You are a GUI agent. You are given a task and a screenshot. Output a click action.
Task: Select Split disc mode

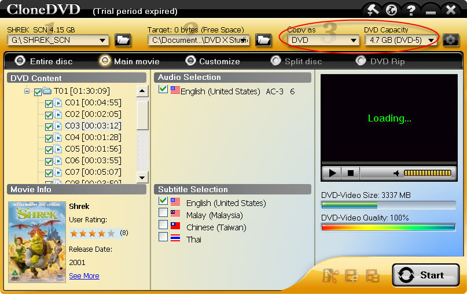click(275, 61)
